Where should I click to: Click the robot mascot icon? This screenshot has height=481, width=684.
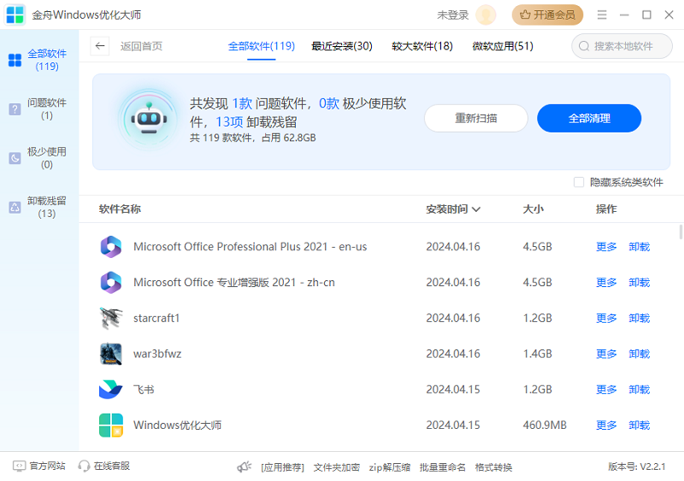(149, 119)
